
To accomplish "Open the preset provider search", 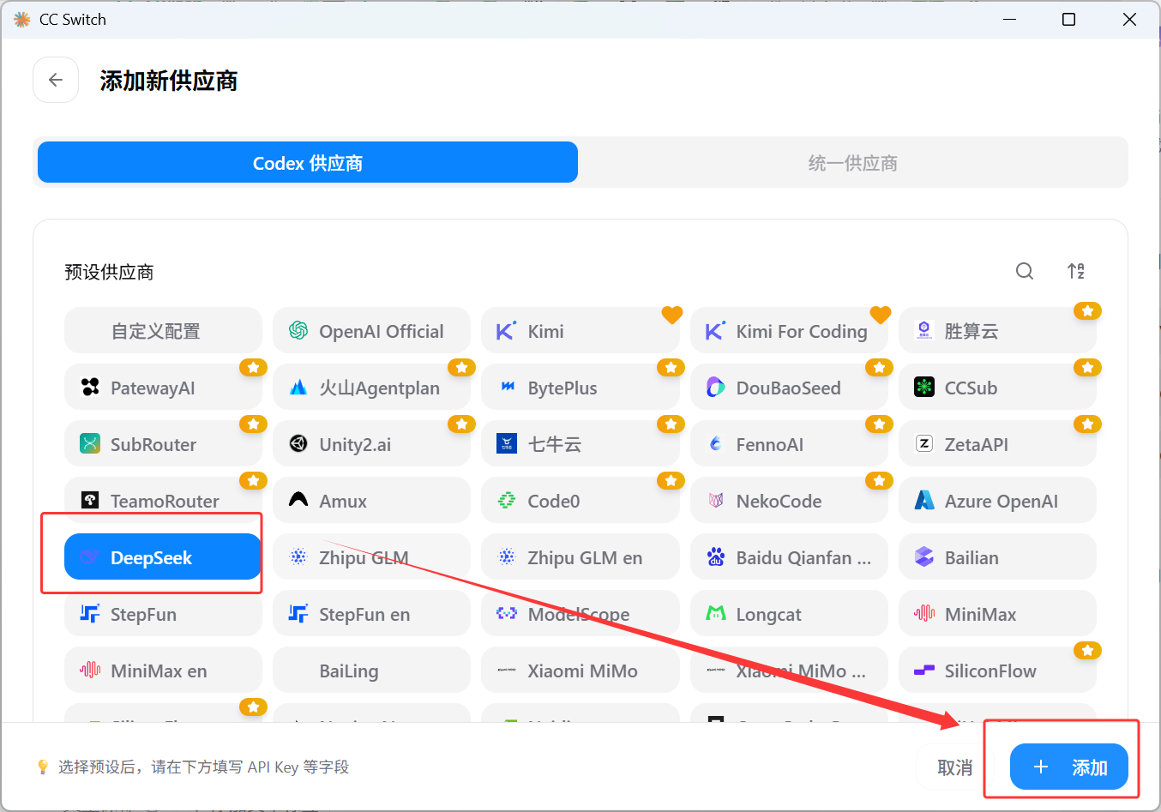I will pyautogui.click(x=1025, y=272).
